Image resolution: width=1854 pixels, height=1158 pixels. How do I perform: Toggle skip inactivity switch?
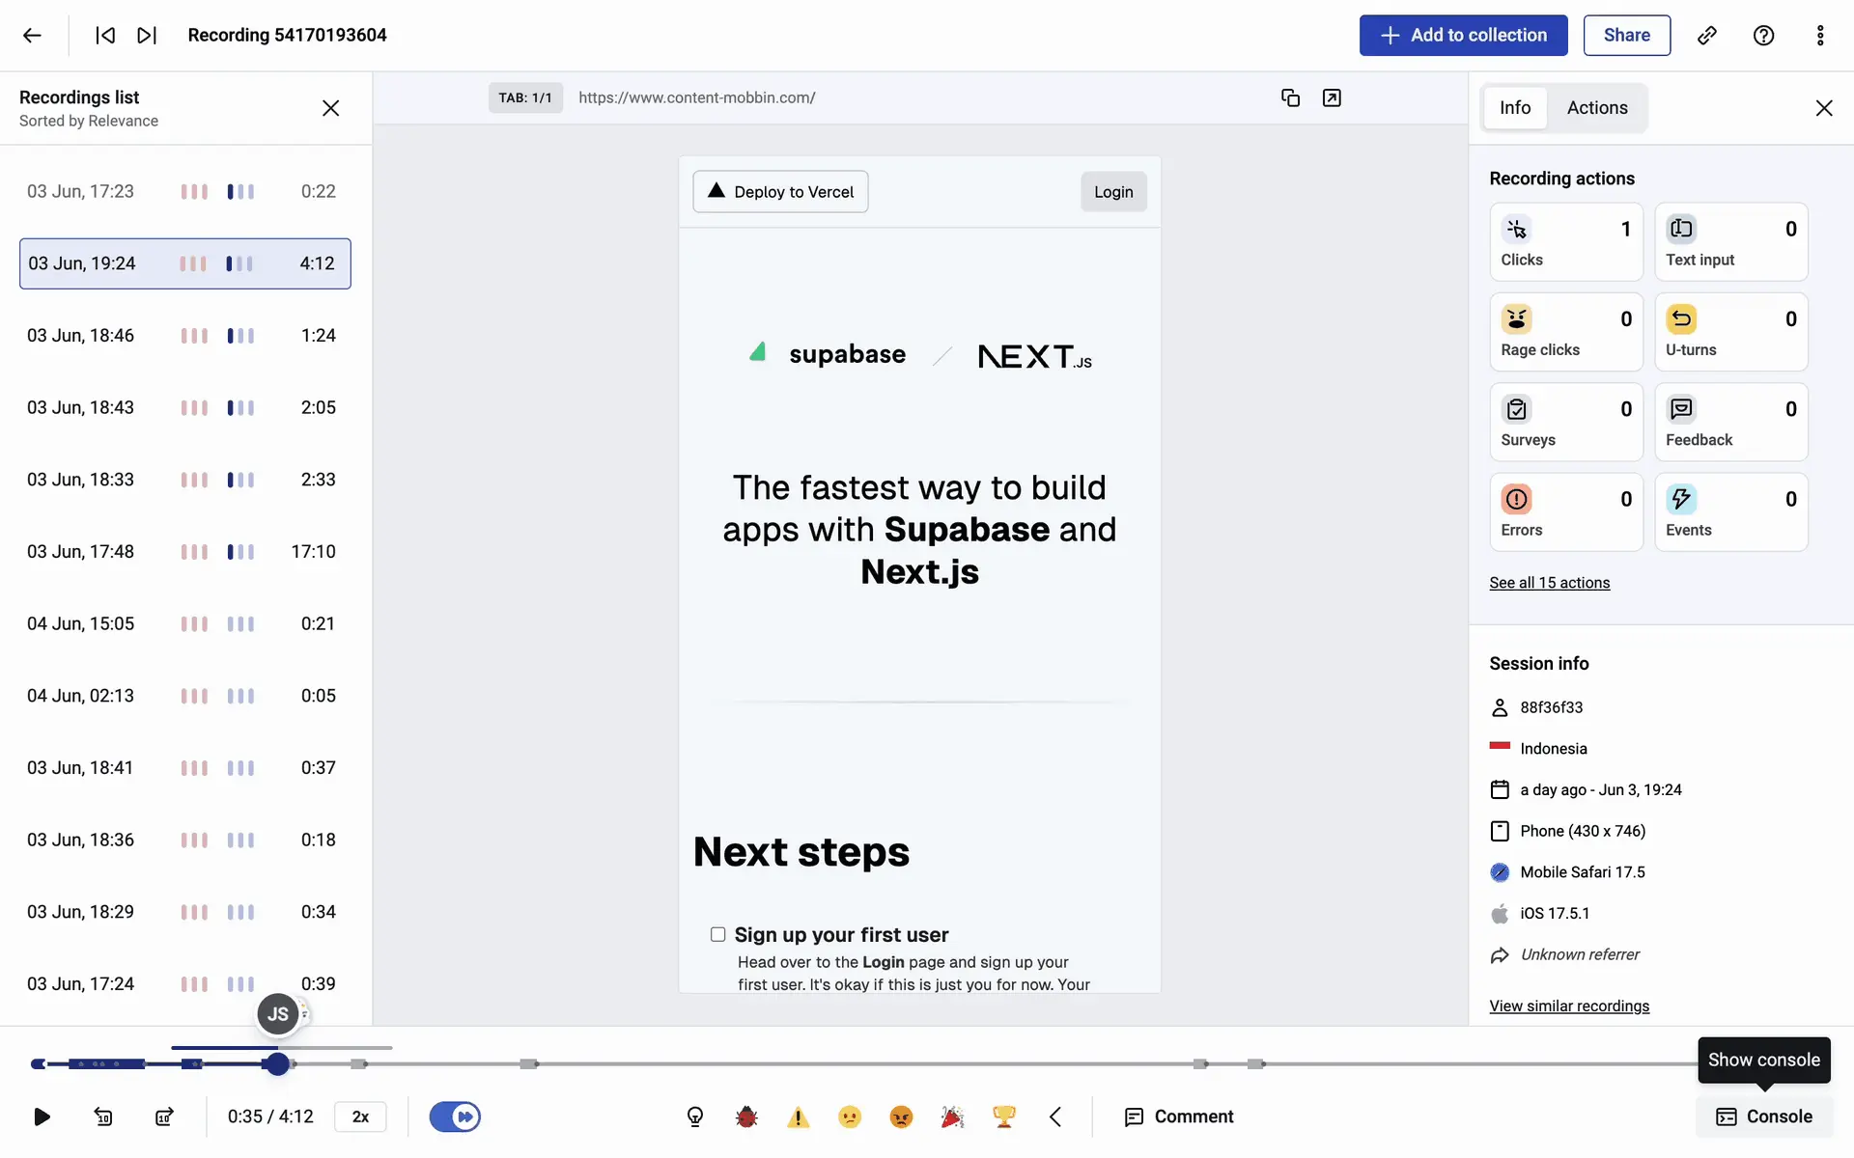455,1117
